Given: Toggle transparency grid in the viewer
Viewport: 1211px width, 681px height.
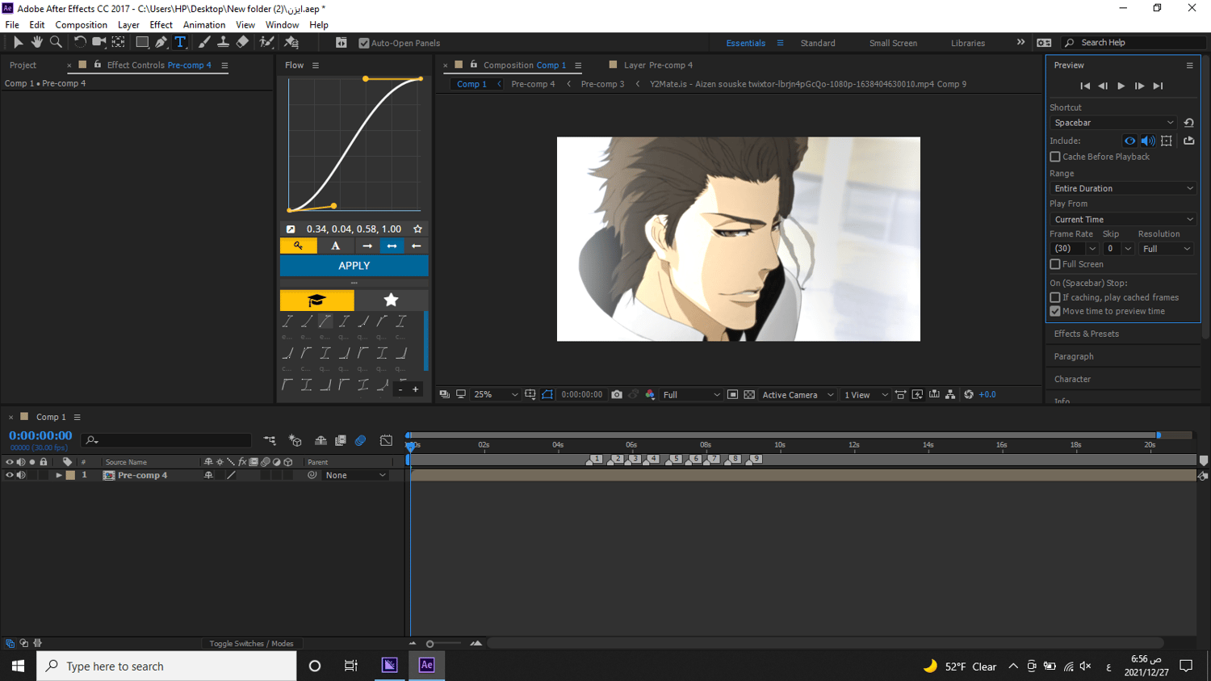Looking at the screenshot, I should 749,395.
